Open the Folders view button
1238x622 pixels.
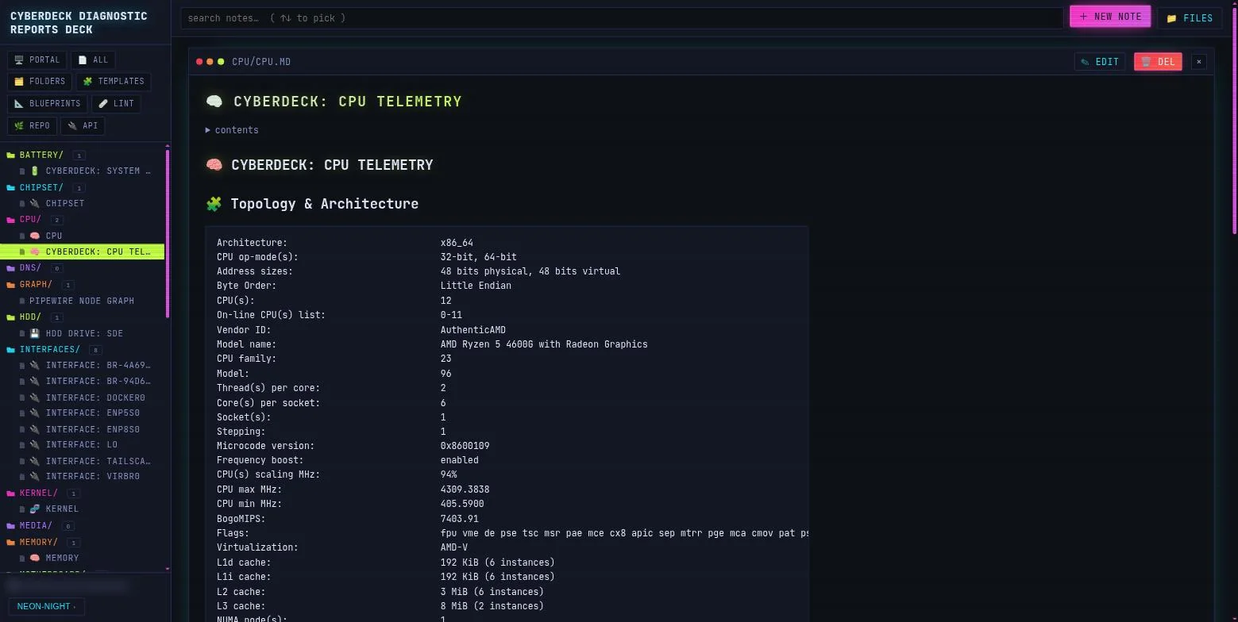coord(40,81)
